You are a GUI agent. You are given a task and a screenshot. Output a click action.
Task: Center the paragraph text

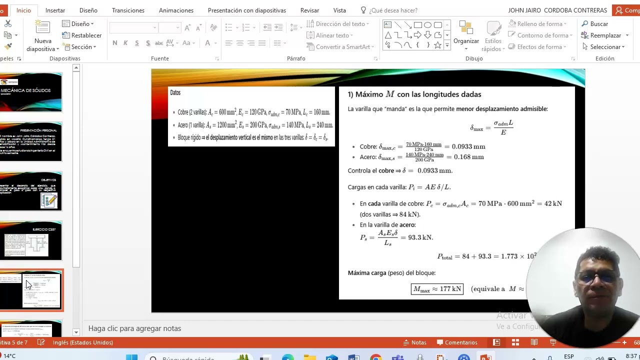(240, 43)
